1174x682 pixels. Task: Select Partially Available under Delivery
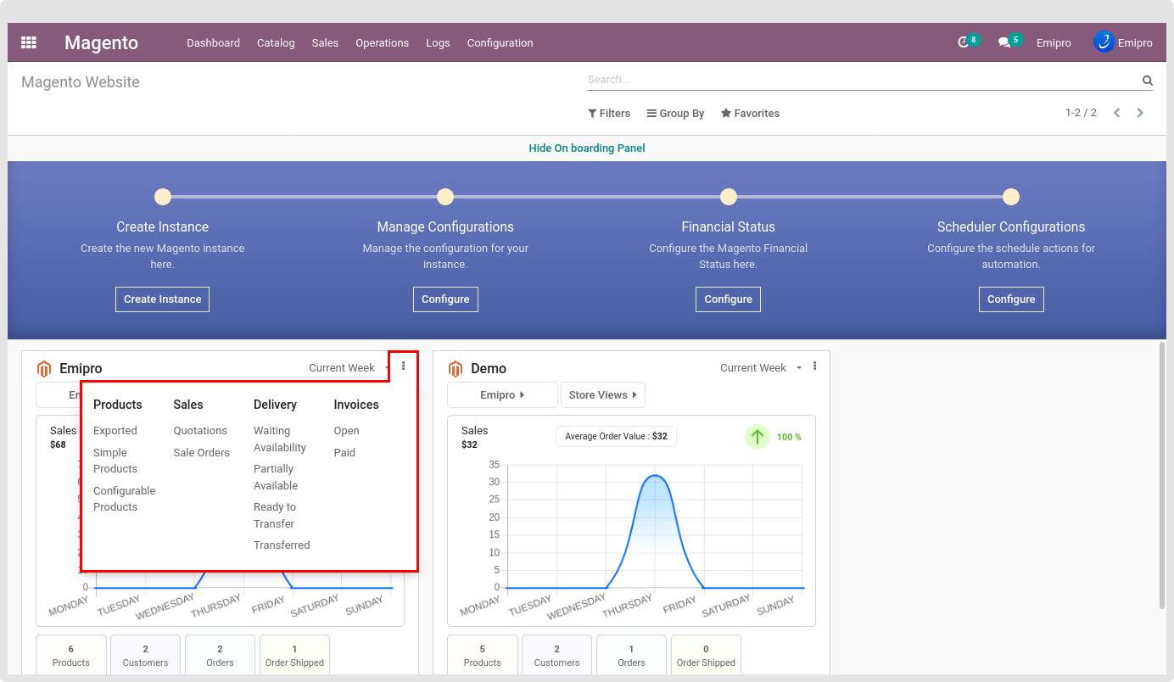(x=276, y=477)
